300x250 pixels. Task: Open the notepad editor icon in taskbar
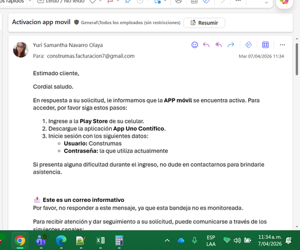coord(81,240)
